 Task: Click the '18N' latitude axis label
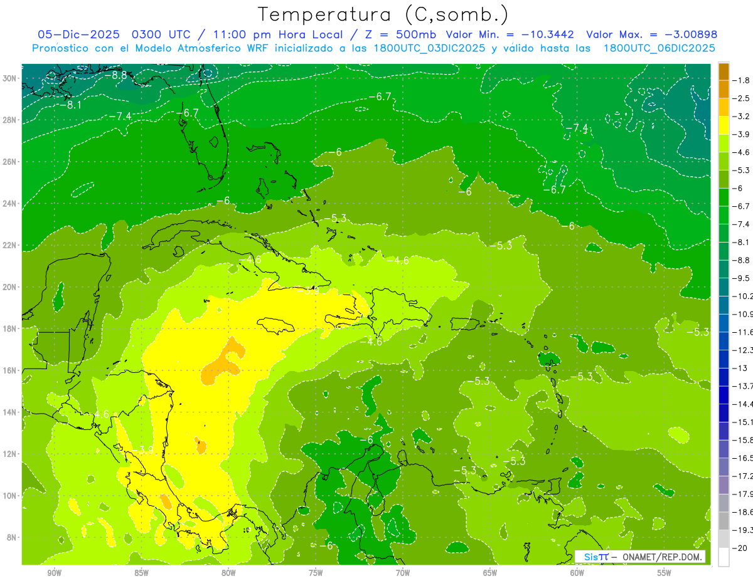pyautogui.click(x=11, y=328)
